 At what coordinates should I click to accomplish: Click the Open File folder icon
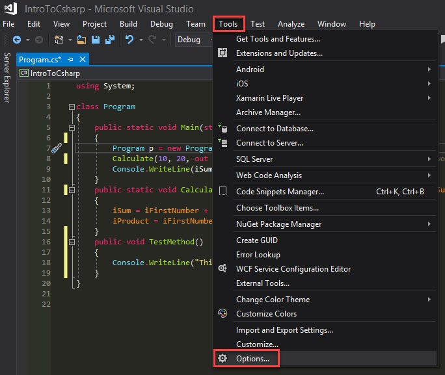pos(81,40)
